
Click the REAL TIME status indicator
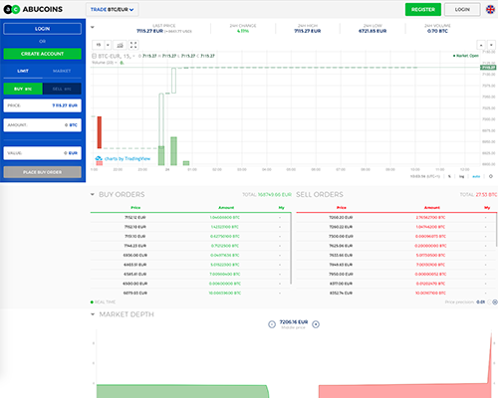pos(103,302)
